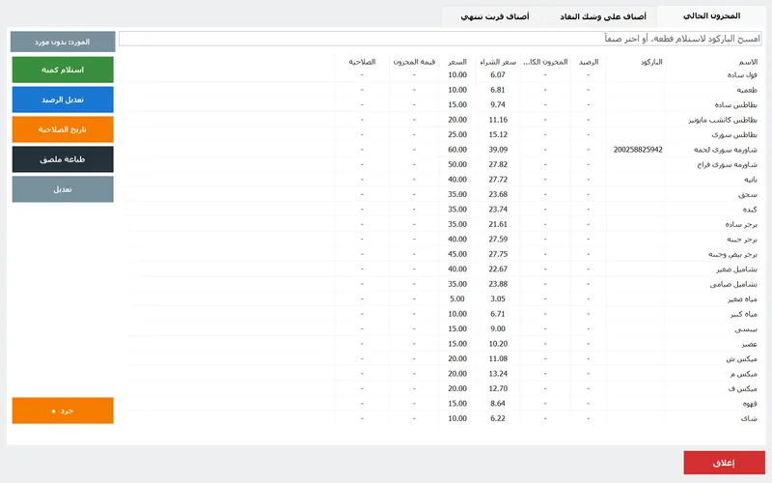
Task: Click purchase price 23.68 cell
Action: click(x=498, y=194)
